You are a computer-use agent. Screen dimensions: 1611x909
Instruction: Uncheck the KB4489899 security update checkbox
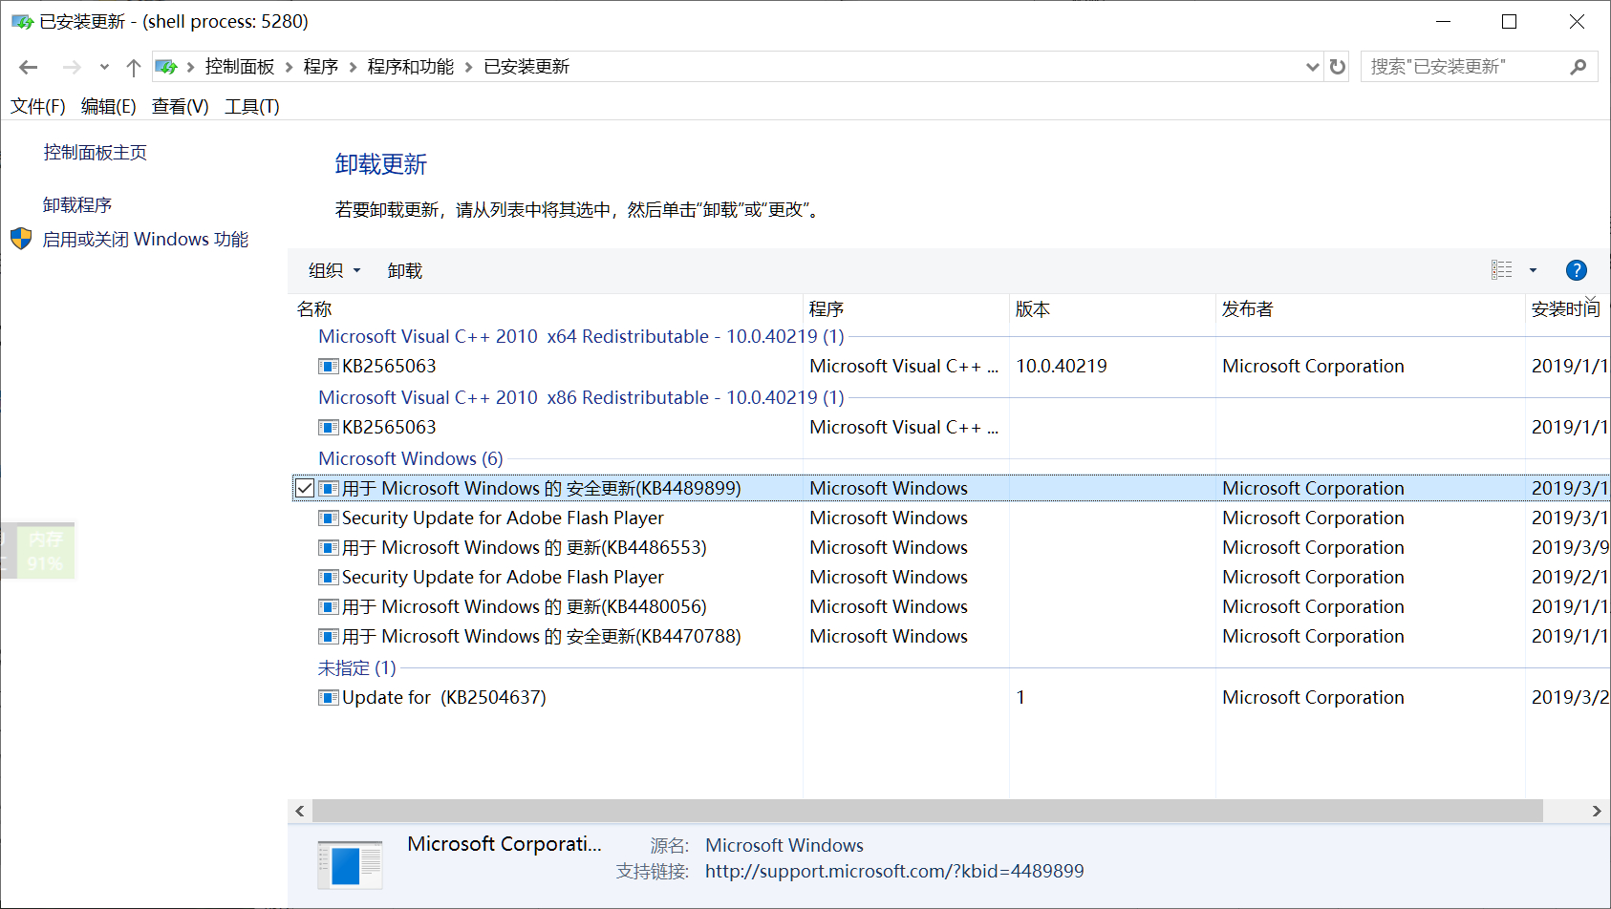pos(305,489)
